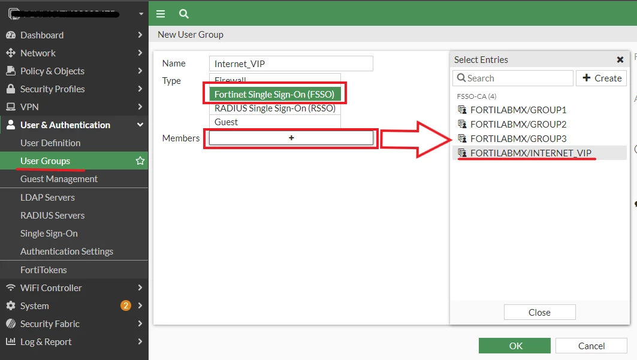Screen dimensions: 637x360
Task: Click the green OK button
Action: tap(514, 346)
